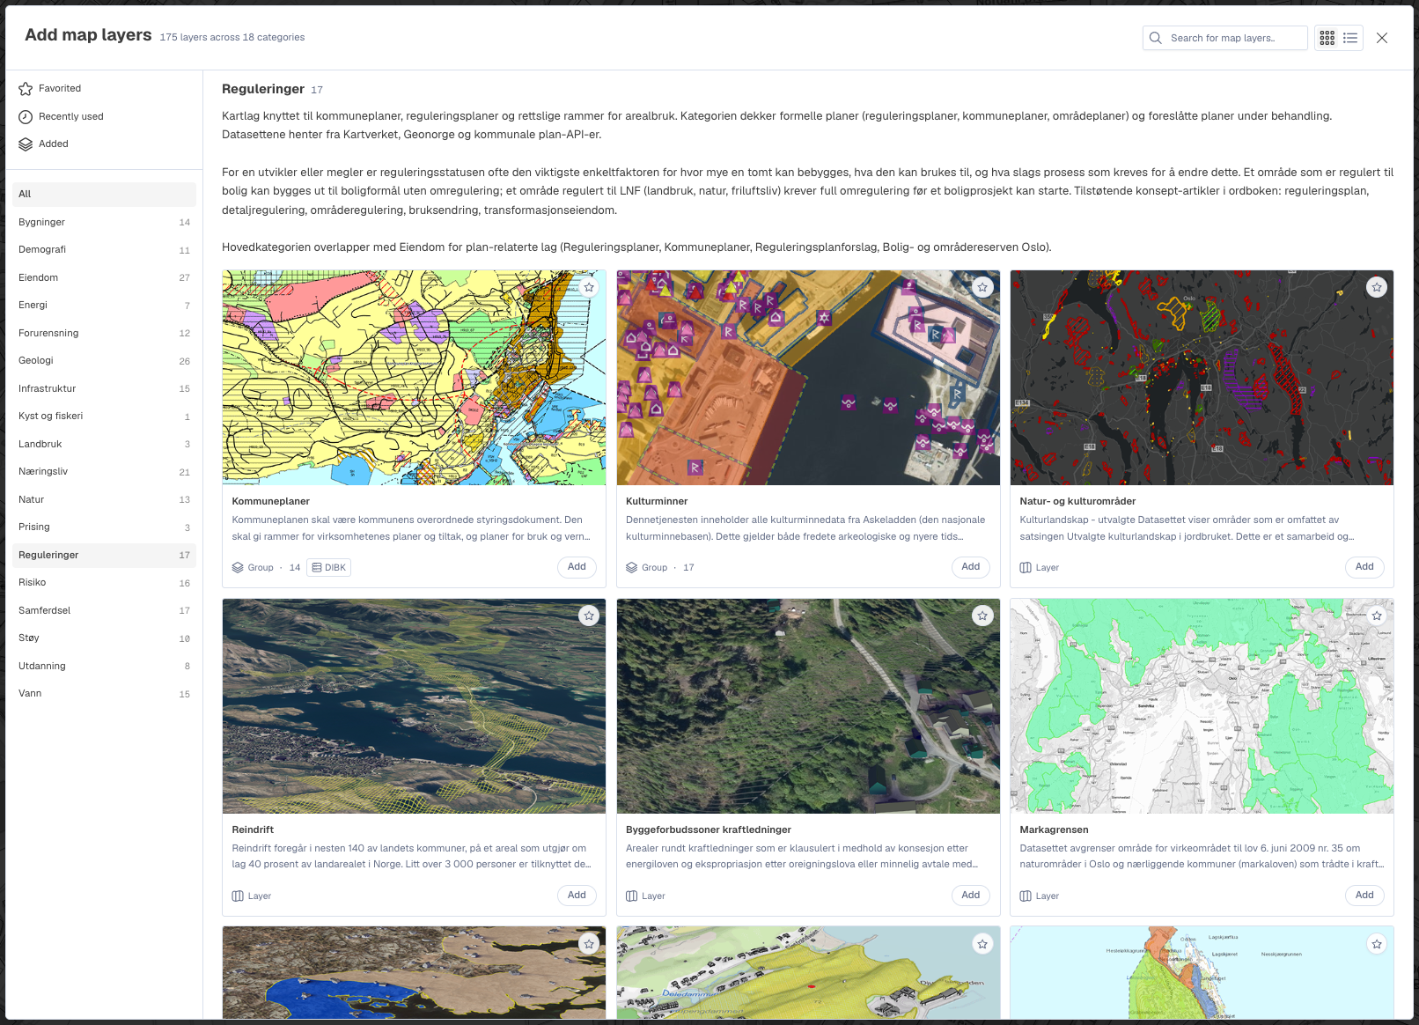The width and height of the screenshot is (1419, 1025).
Task: Close the Add map layers dialog
Action: [x=1382, y=38]
